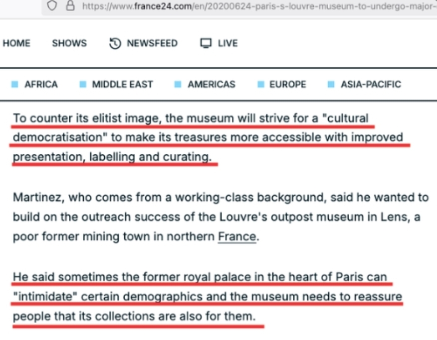The height and width of the screenshot is (340, 437).
Task: Select the EUROPE region link
Action: 288,84
